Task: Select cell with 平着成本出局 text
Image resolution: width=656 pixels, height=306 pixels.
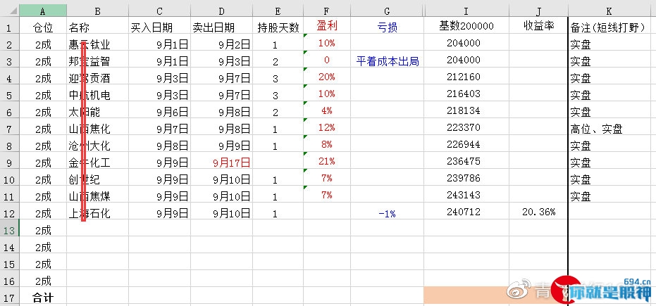Action: click(387, 61)
